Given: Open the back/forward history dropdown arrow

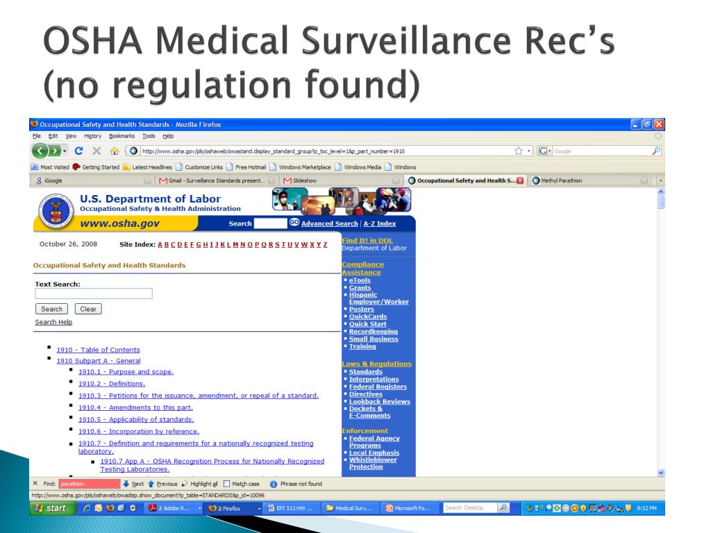Looking at the screenshot, I should tap(65, 151).
